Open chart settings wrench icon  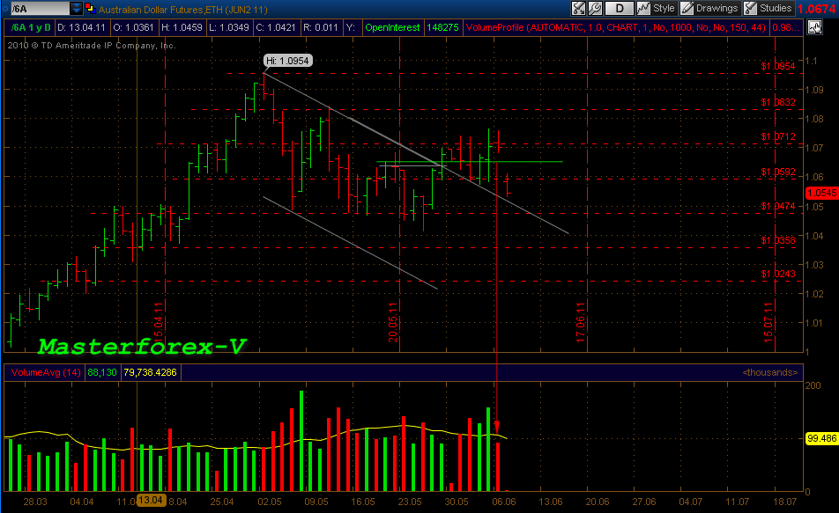tap(595, 8)
